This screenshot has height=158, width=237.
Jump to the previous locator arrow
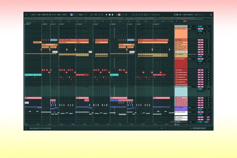coord(176,23)
